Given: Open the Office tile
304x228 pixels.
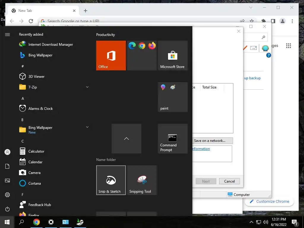Looking at the screenshot, I should click(x=111, y=56).
